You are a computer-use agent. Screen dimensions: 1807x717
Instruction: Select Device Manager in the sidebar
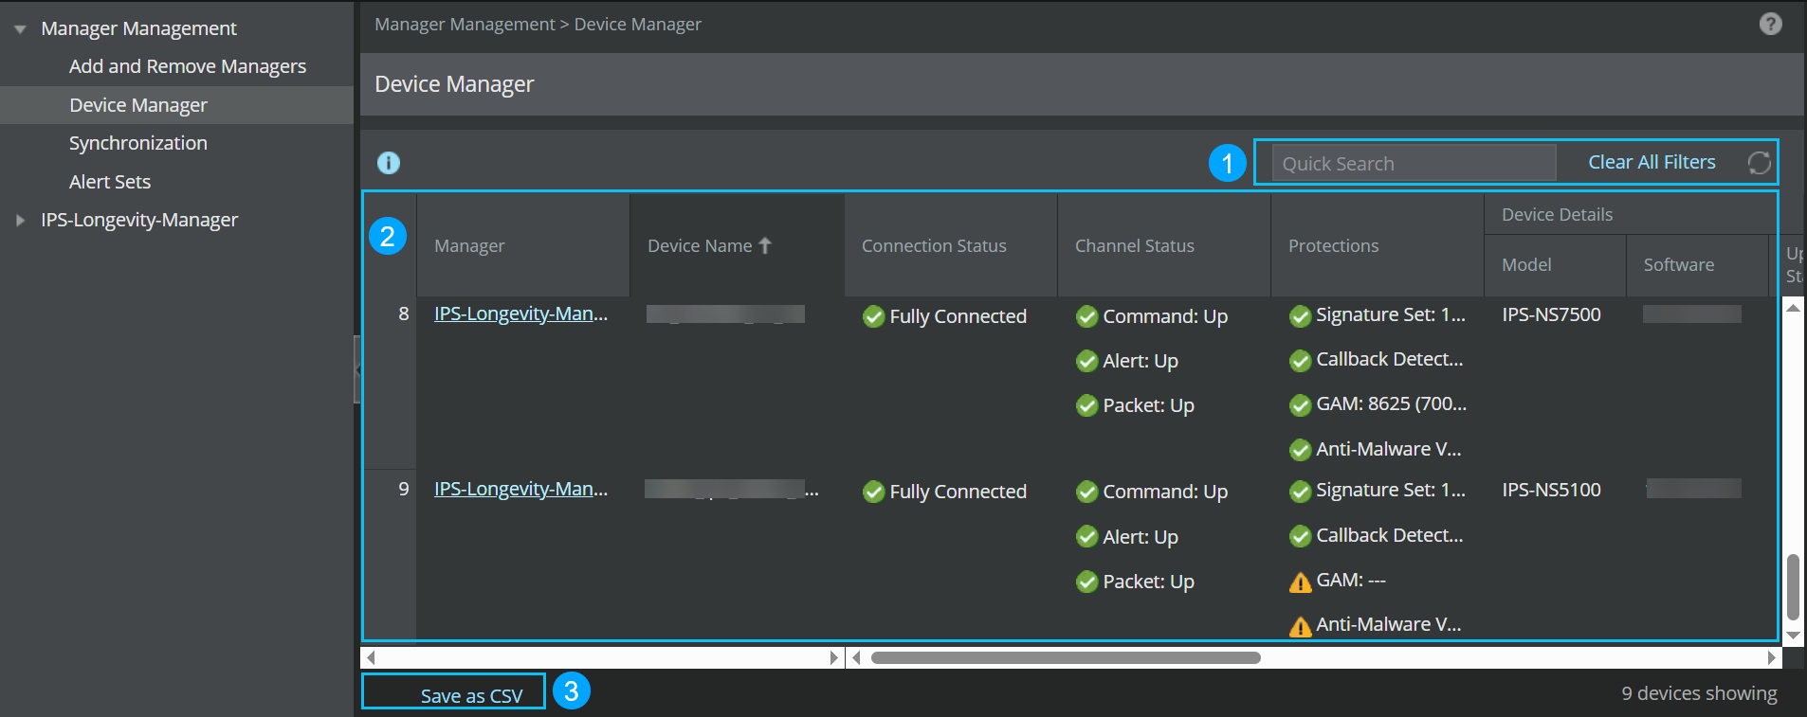coord(138,105)
